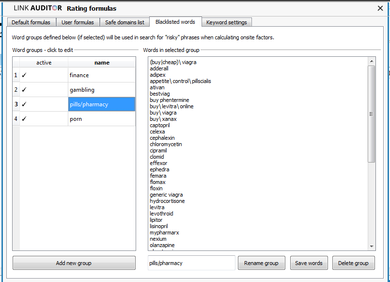Click the word 'levothroid'
The image size is (390, 282).
(x=161, y=214)
